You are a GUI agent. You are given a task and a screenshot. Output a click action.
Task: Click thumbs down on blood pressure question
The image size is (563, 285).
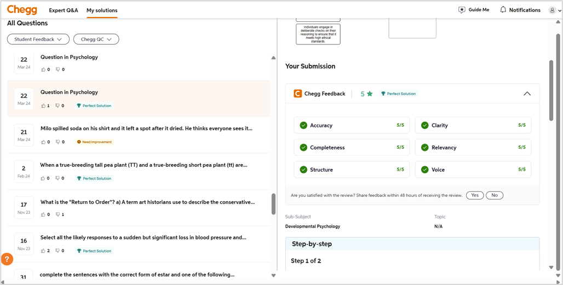[x=58, y=251]
